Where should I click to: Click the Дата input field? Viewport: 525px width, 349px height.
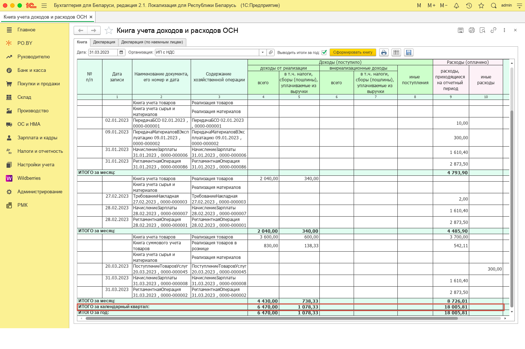[102, 53]
